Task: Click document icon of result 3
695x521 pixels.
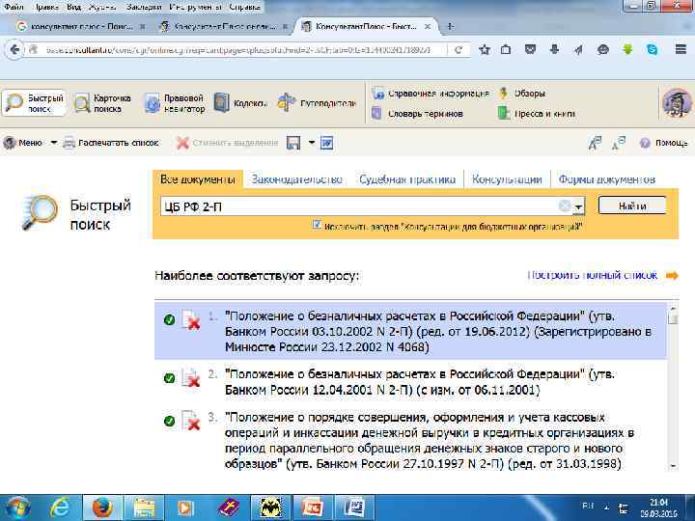Action: click(191, 420)
